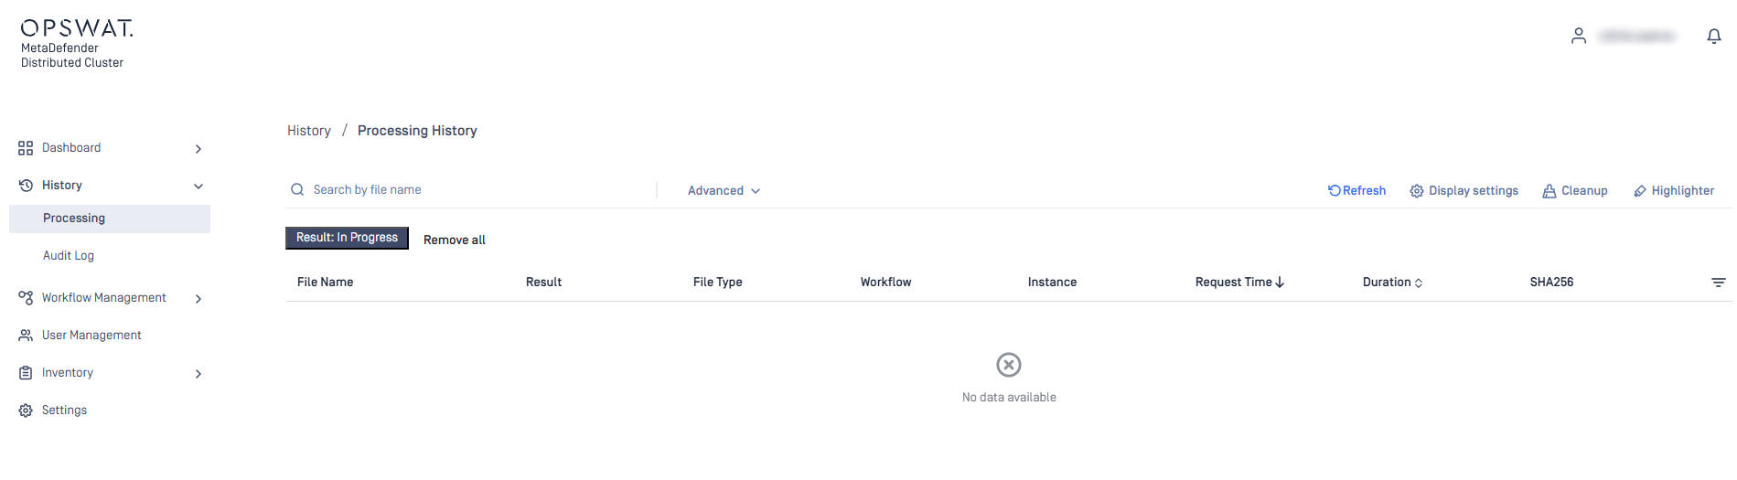Select Audit Log in sidebar
This screenshot has width=1737, height=480.
pos(69,256)
